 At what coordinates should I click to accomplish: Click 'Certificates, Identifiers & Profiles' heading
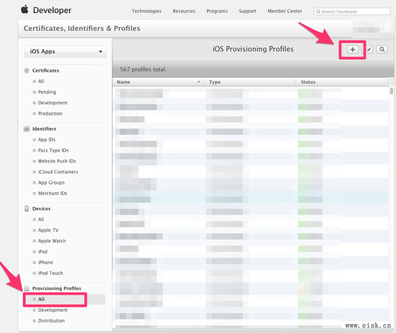(82, 28)
